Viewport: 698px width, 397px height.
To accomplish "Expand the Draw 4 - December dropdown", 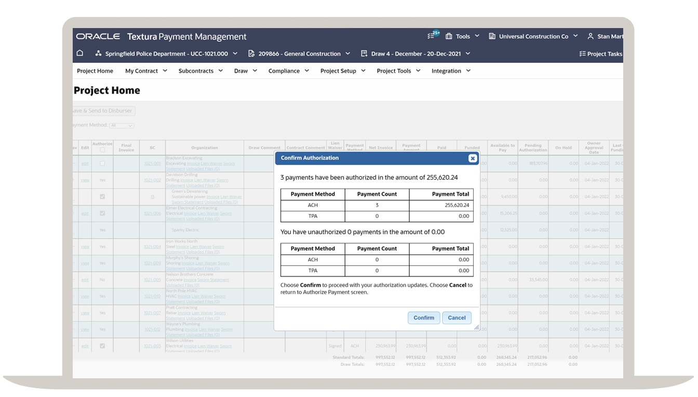I will tap(467, 54).
